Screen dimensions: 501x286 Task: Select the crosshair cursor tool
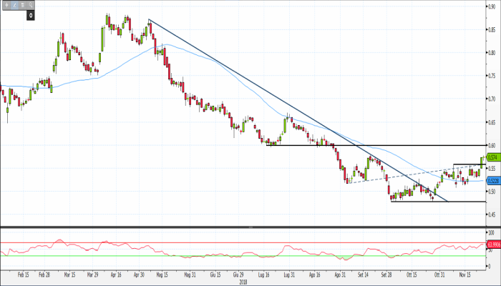6,4
